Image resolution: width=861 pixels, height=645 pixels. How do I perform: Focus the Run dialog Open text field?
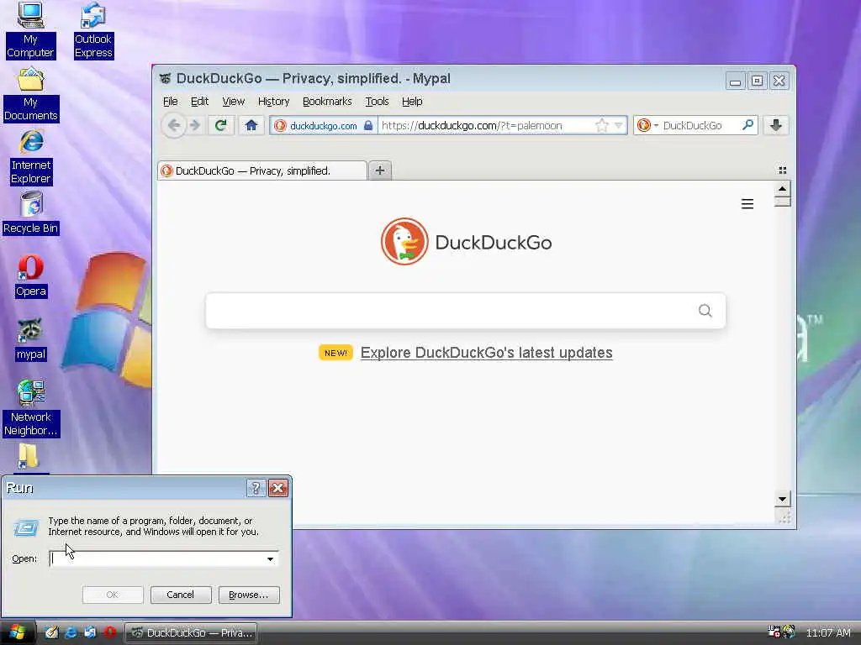click(x=156, y=558)
